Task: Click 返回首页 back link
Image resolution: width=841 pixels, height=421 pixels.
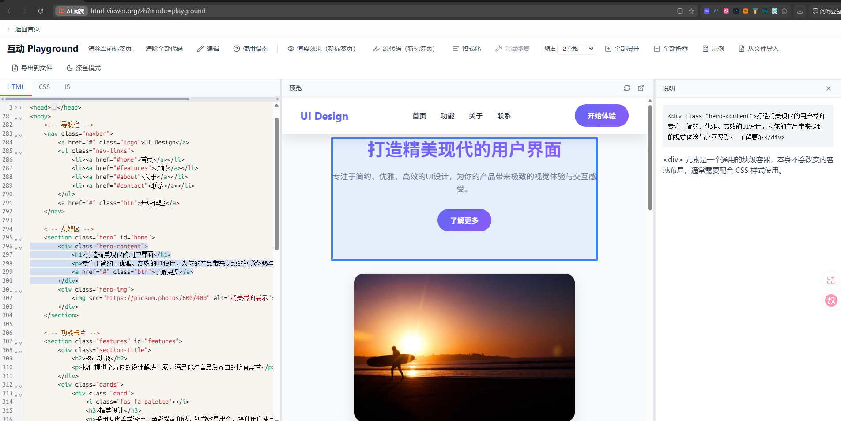Action: (23, 29)
